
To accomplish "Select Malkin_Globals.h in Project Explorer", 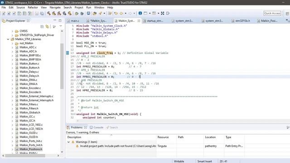I will click(30, 112).
